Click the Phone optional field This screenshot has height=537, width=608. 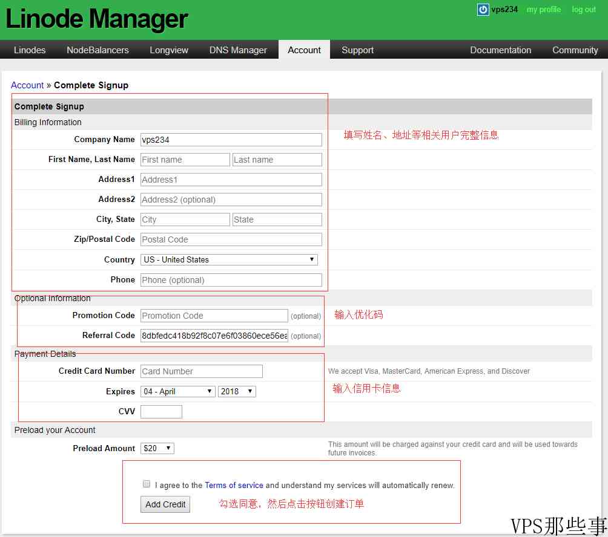tap(231, 280)
